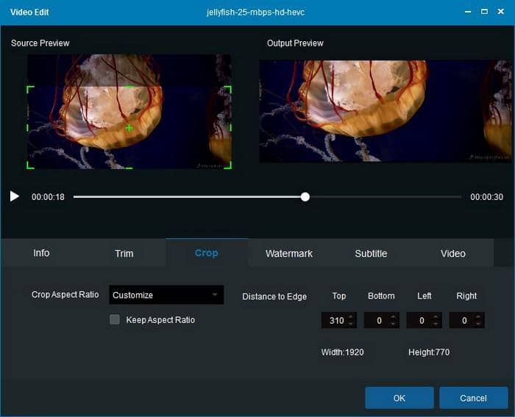Play the video preview

click(15, 196)
